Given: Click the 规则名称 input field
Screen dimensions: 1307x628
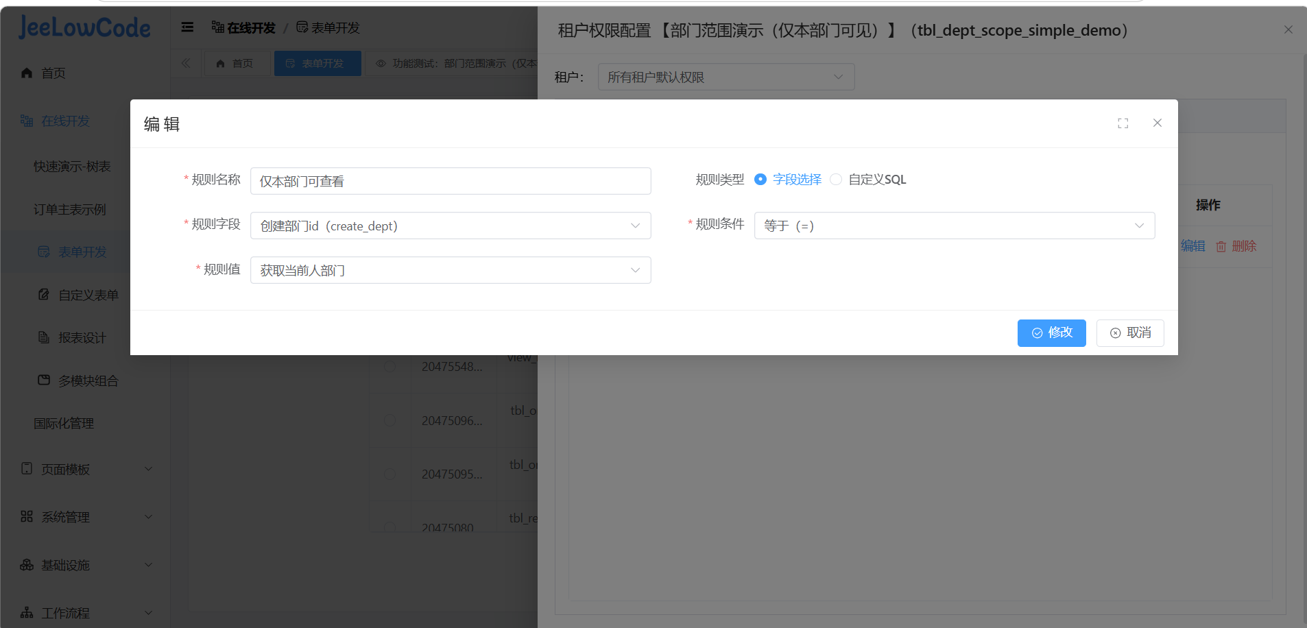Looking at the screenshot, I should click(450, 181).
